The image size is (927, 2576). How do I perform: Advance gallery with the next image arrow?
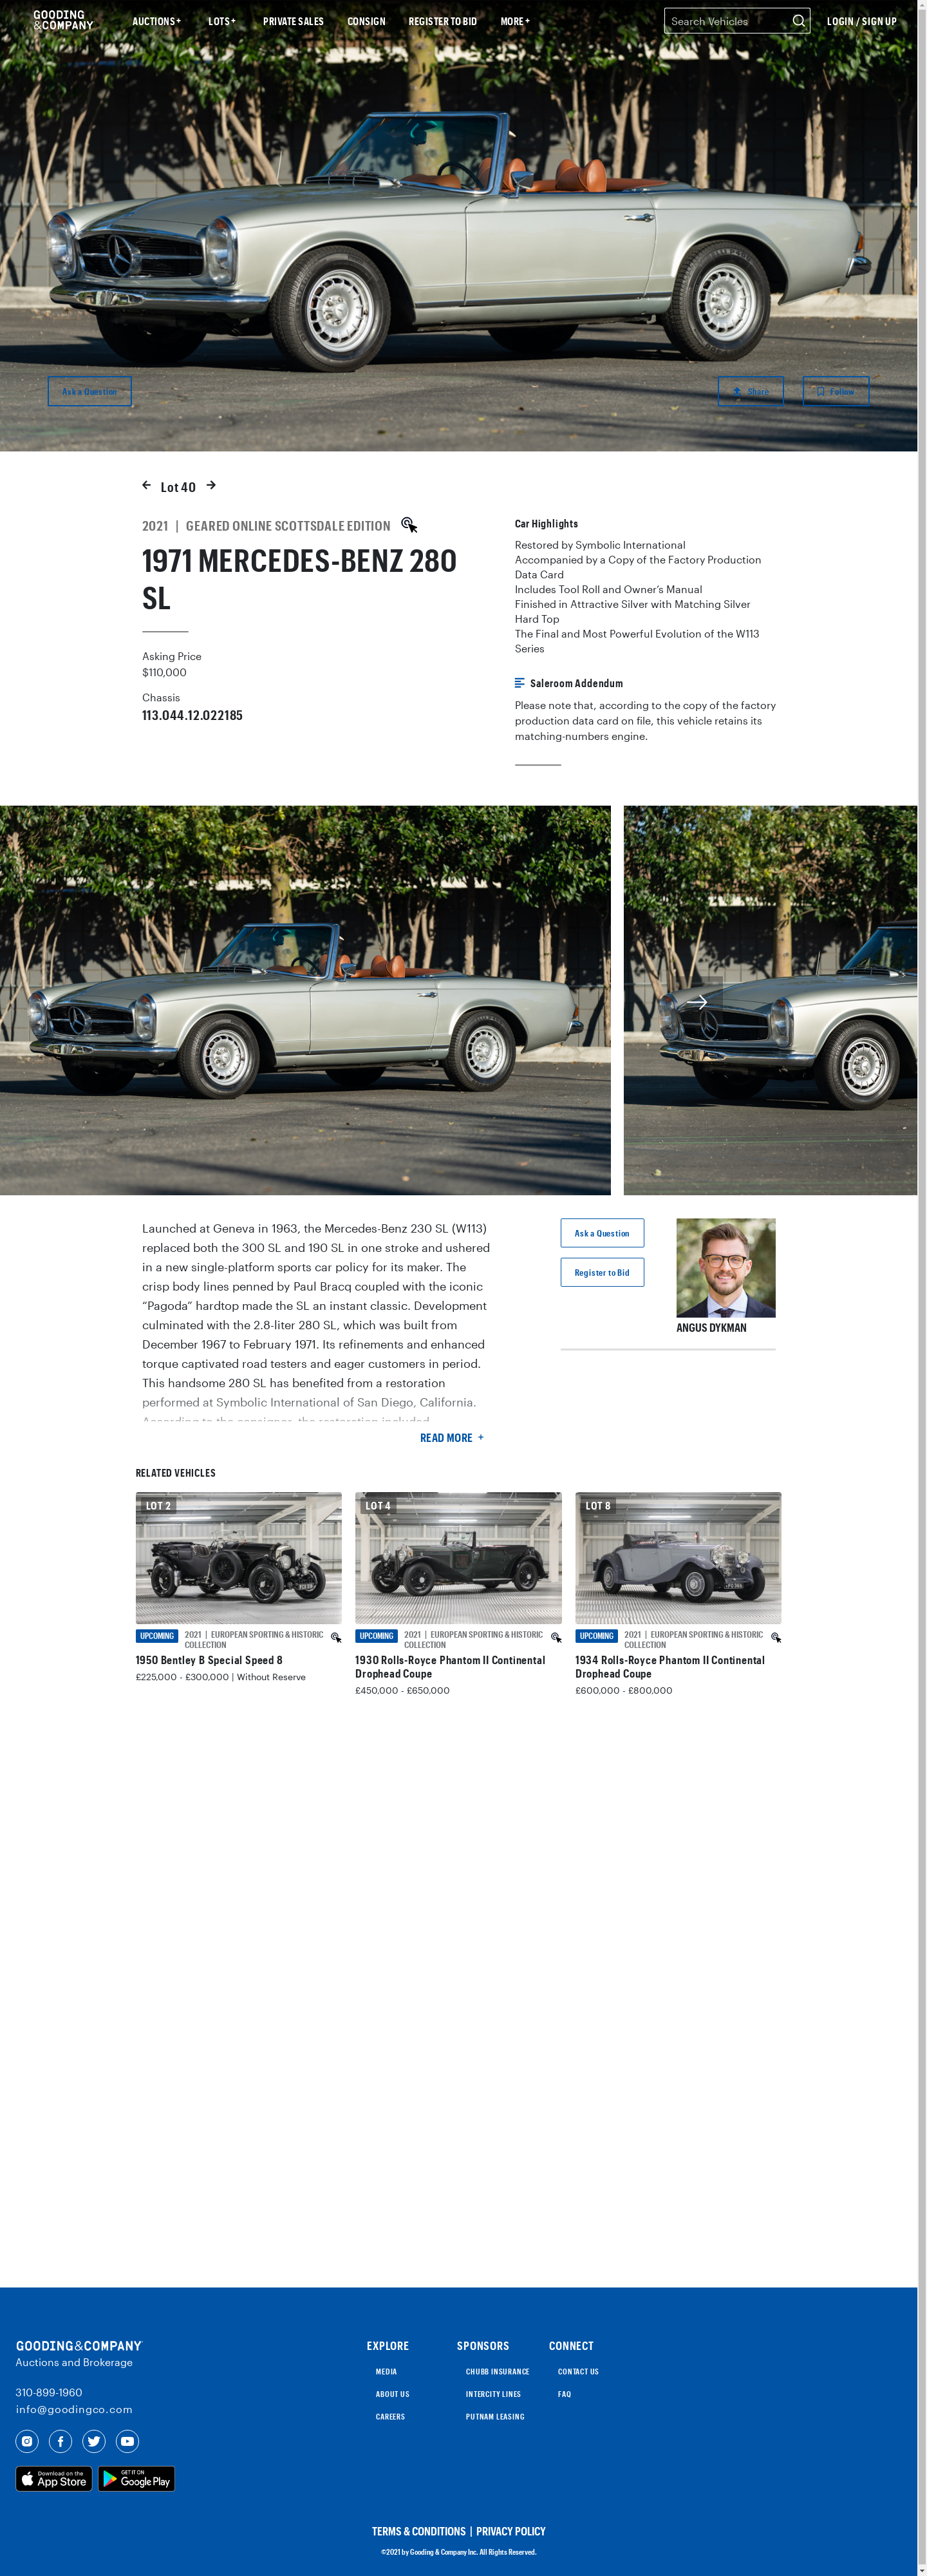point(698,1001)
